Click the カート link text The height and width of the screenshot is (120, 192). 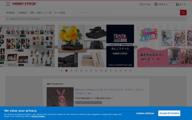pyautogui.click(x=182, y=5)
